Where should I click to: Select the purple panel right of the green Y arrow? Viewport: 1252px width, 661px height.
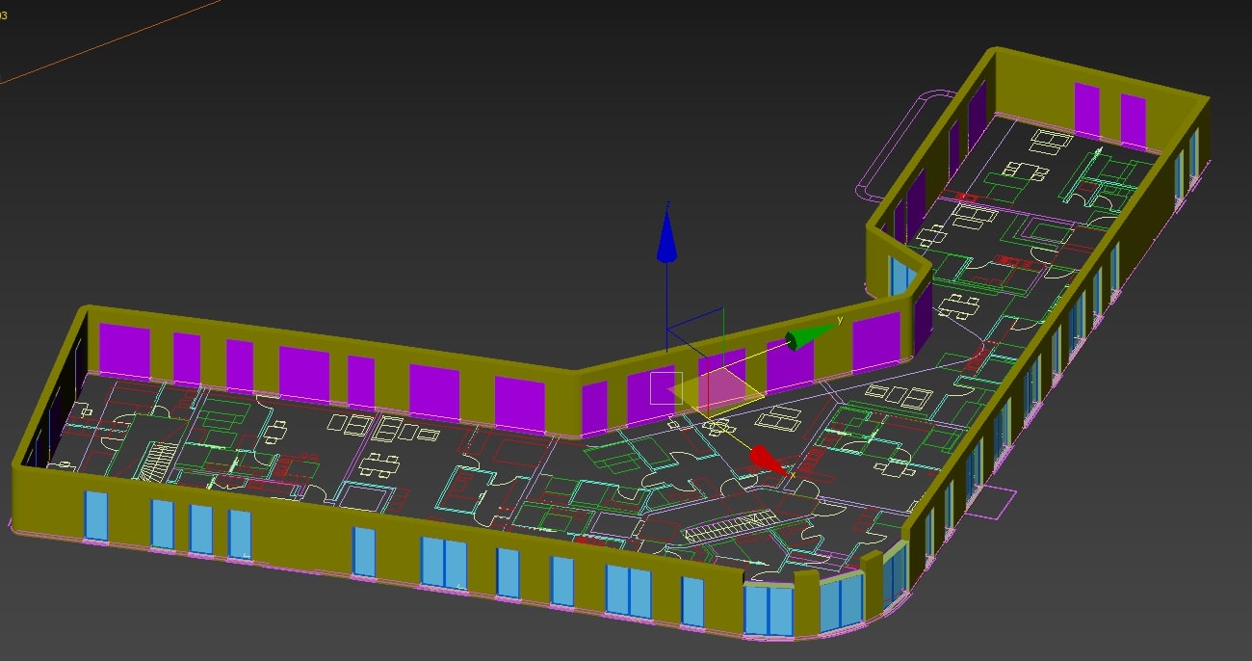(x=874, y=342)
